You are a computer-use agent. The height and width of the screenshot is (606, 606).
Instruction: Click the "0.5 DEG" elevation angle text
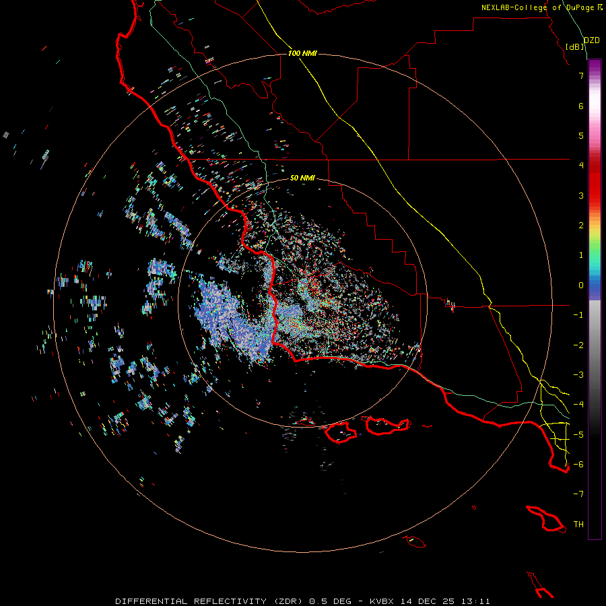coord(331,601)
